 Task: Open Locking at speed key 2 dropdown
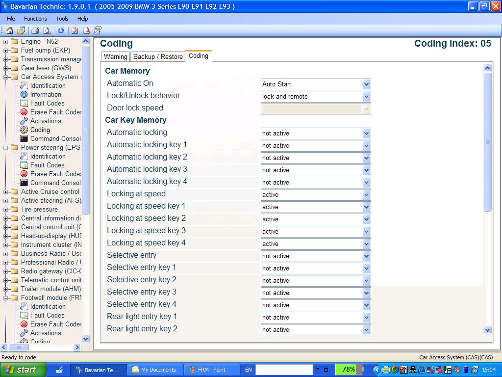point(367,219)
